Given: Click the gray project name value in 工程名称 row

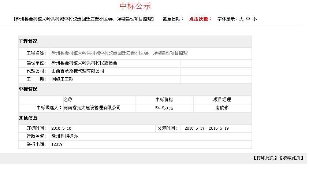Looking at the screenshot, I should (119, 53).
